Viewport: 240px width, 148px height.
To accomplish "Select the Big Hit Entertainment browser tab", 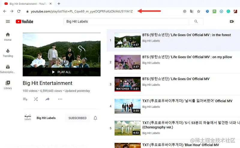I will coord(28,4).
